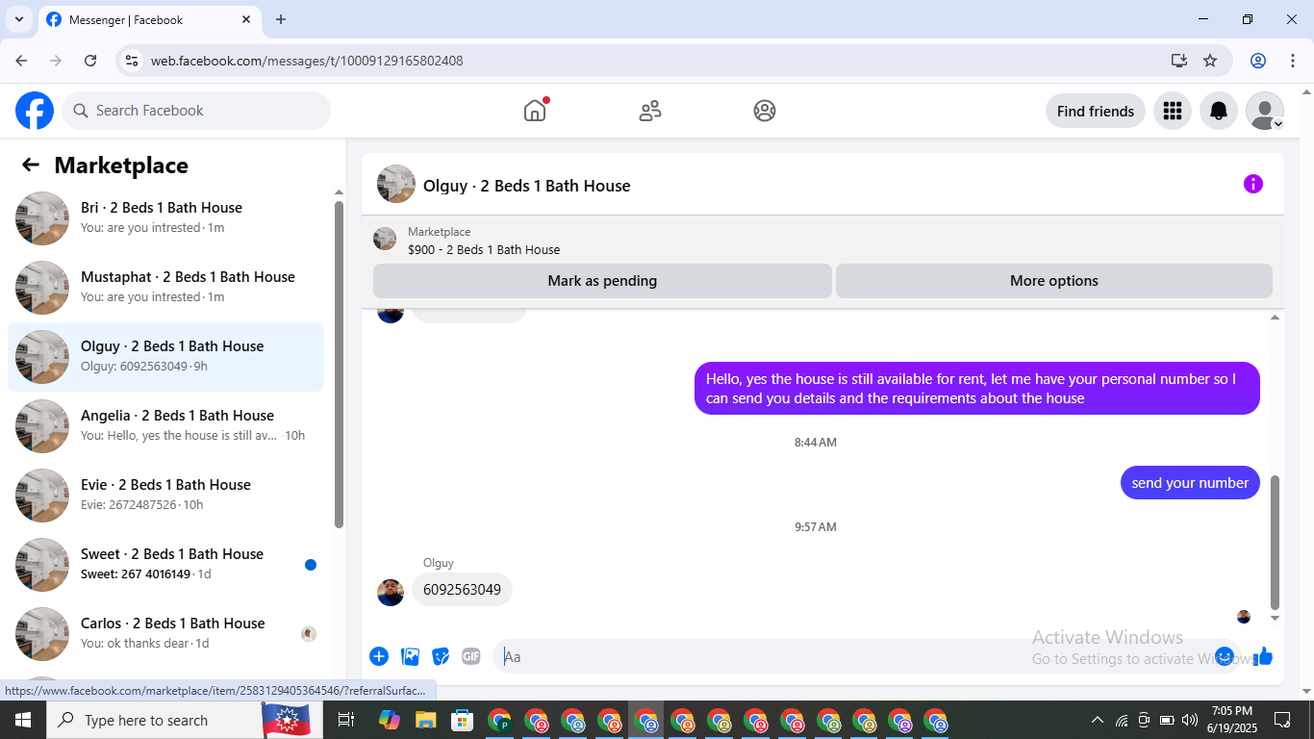Image resolution: width=1314 pixels, height=739 pixels.
Task: Attach a file using the photo icon
Action: click(x=411, y=656)
